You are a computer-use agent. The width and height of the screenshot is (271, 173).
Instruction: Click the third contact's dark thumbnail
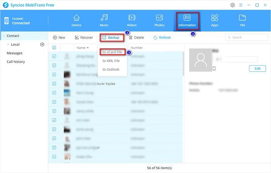click(x=67, y=74)
